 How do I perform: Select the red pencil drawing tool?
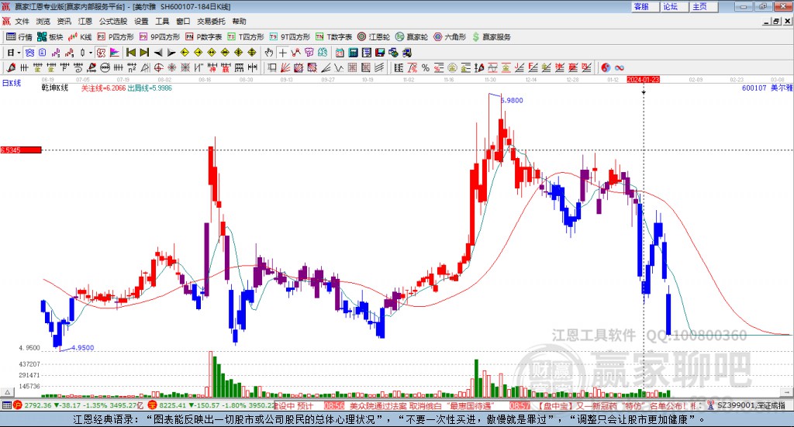point(11,67)
